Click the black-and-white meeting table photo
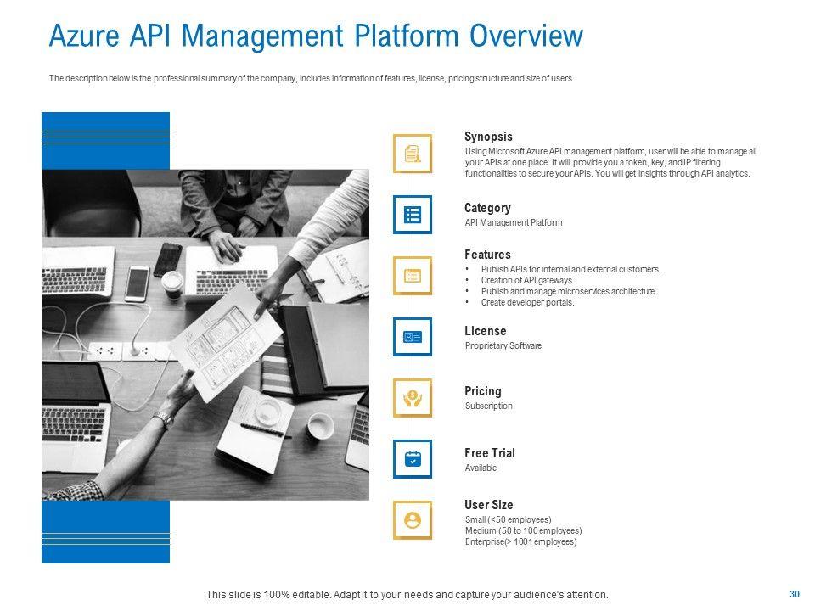 click(205, 334)
